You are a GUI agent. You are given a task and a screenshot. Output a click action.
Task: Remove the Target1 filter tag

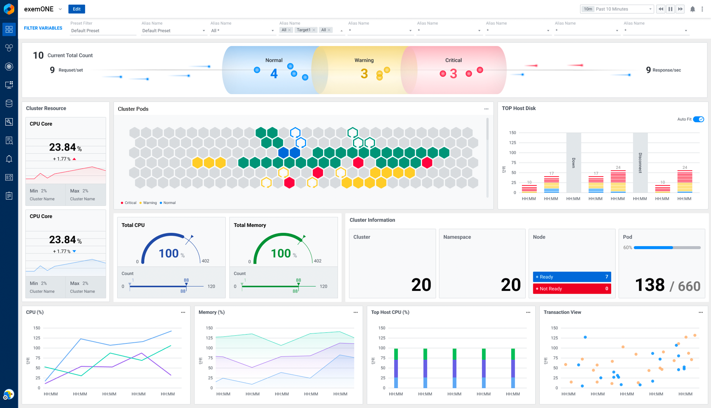[x=314, y=30]
